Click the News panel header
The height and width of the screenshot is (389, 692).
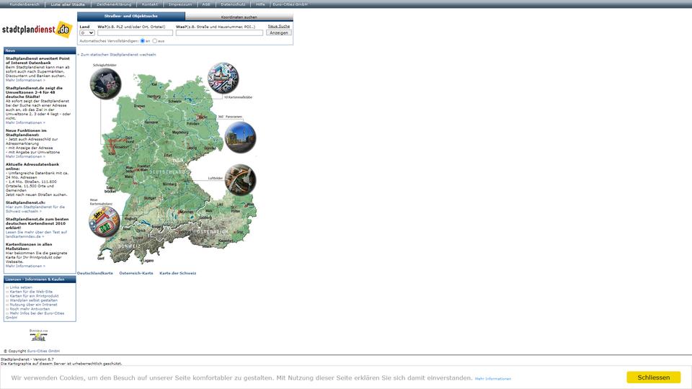pos(40,50)
